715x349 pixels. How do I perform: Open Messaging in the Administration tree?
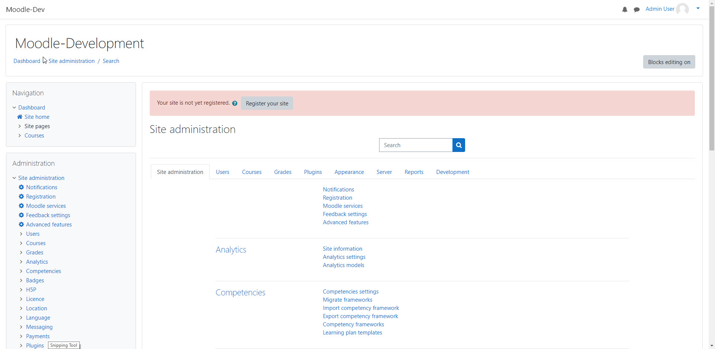(x=39, y=327)
